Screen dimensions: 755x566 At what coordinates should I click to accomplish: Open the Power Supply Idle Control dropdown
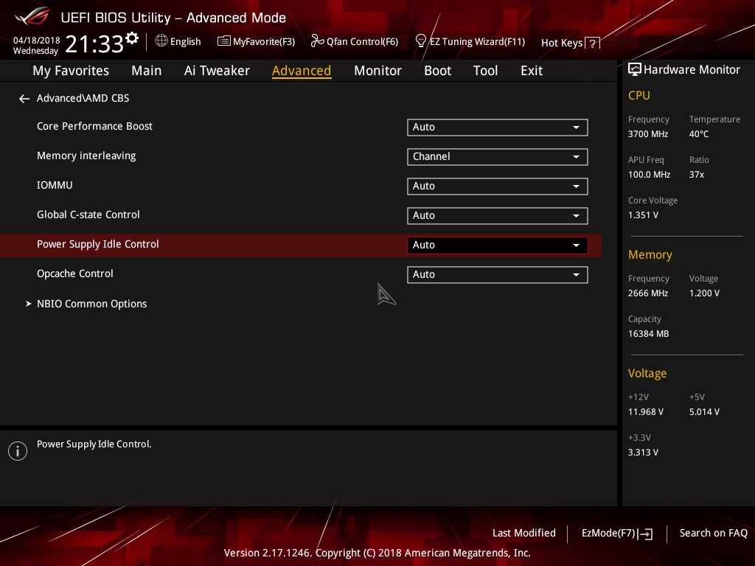tap(498, 245)
